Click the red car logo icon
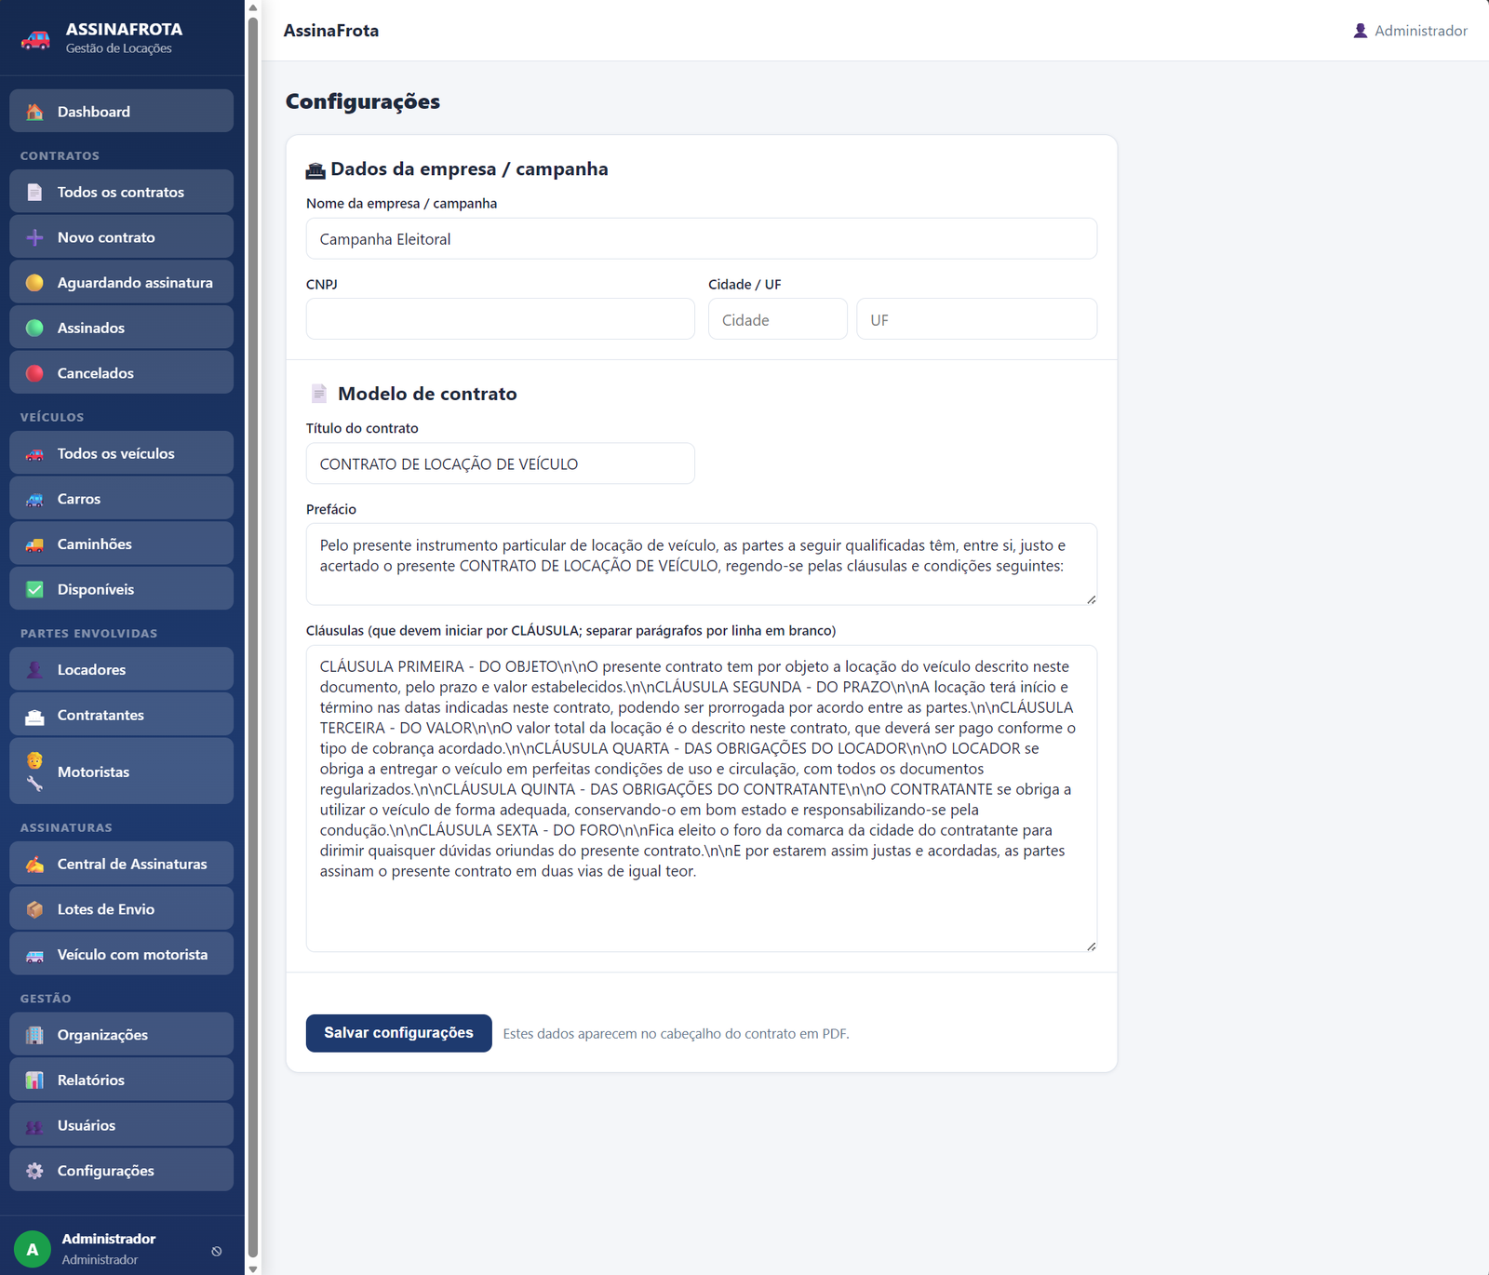Viewport: 1489px width, 1275px height. click(35, 39)
